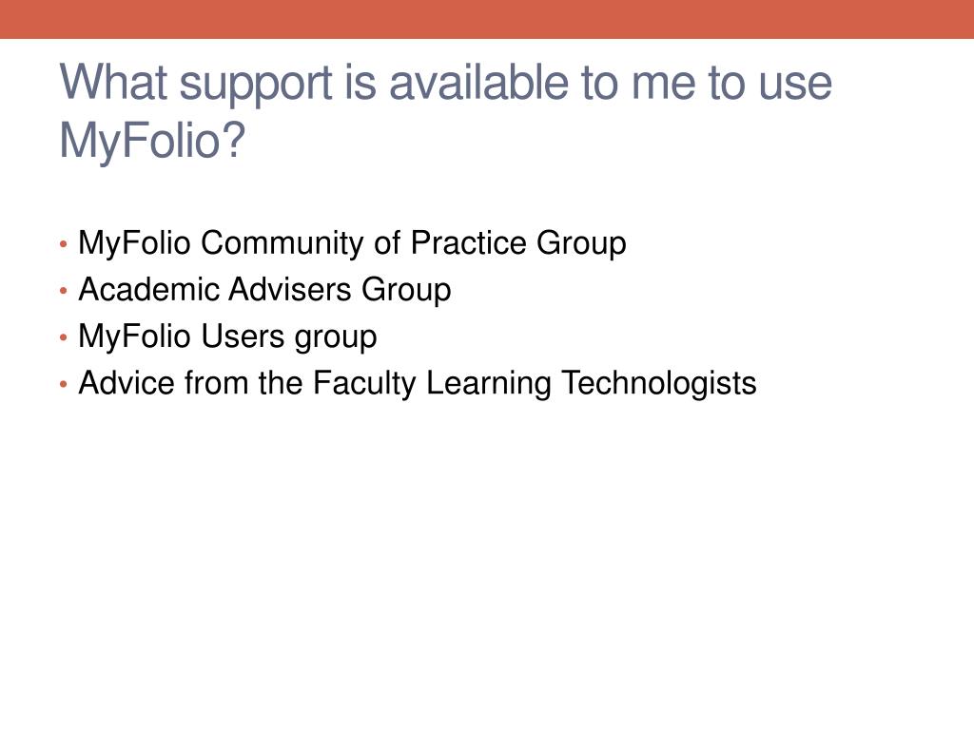Click the bullet dot before 'MyFolio Community'

pos(64,244)
